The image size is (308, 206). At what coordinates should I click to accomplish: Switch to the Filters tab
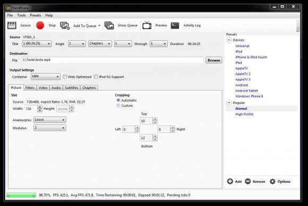tap(30, 88)
